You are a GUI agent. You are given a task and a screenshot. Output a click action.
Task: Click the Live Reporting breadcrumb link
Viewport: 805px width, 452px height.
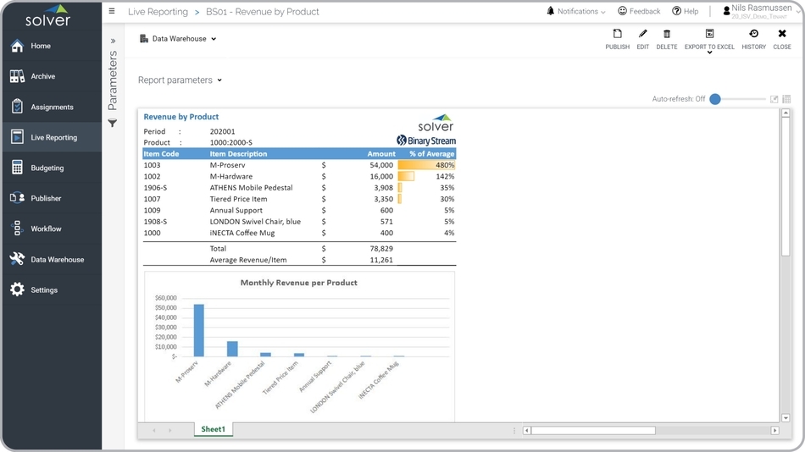click(158, 12)
